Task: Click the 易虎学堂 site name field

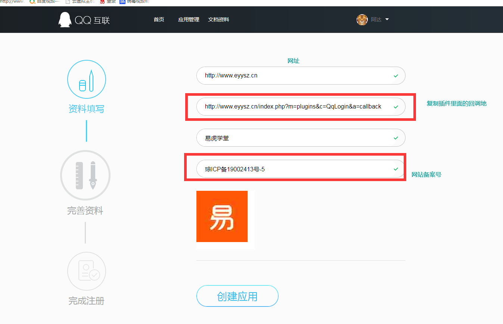Action: (291, 138)
